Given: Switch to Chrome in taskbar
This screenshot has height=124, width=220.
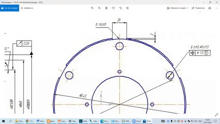Looking at the screenshot, I should point(30,121).
